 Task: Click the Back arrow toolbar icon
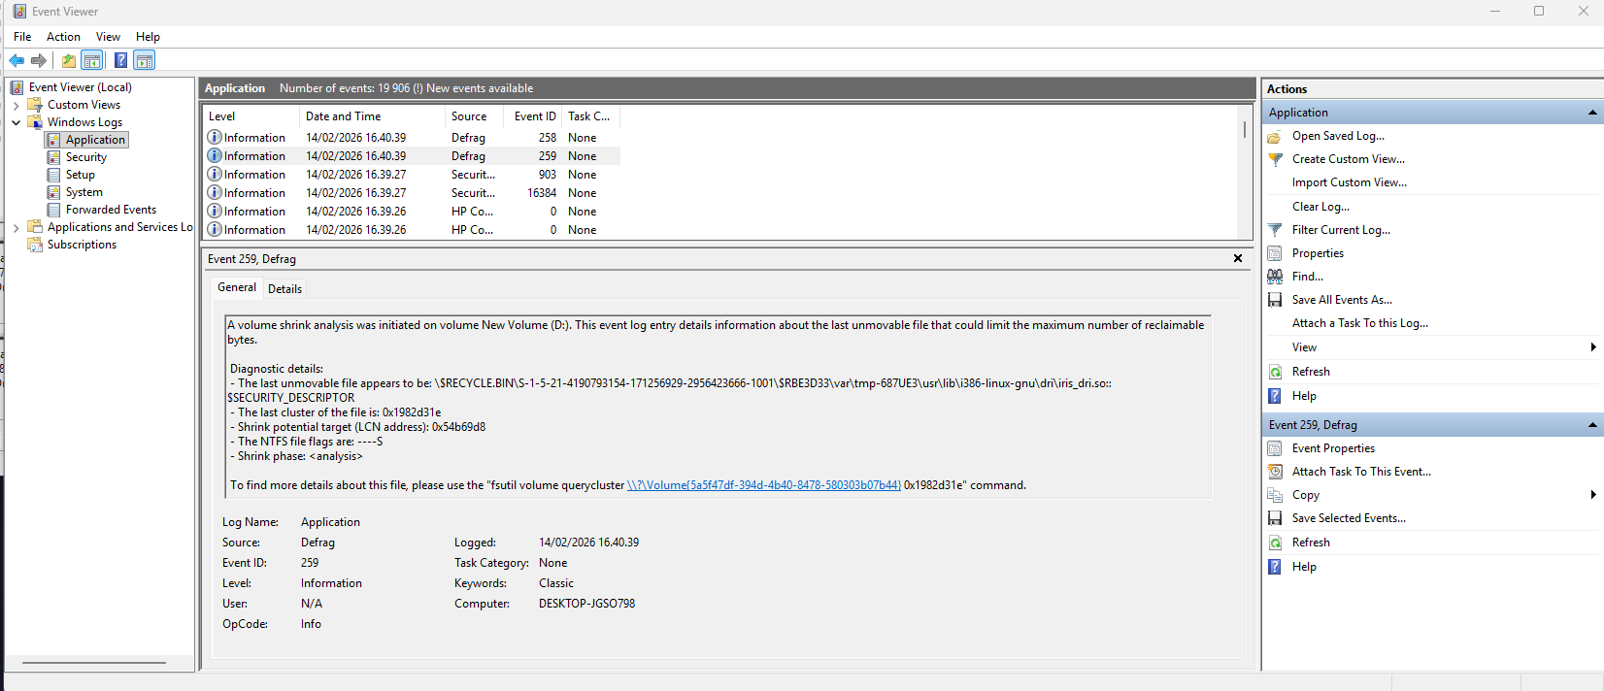point(17,60)
